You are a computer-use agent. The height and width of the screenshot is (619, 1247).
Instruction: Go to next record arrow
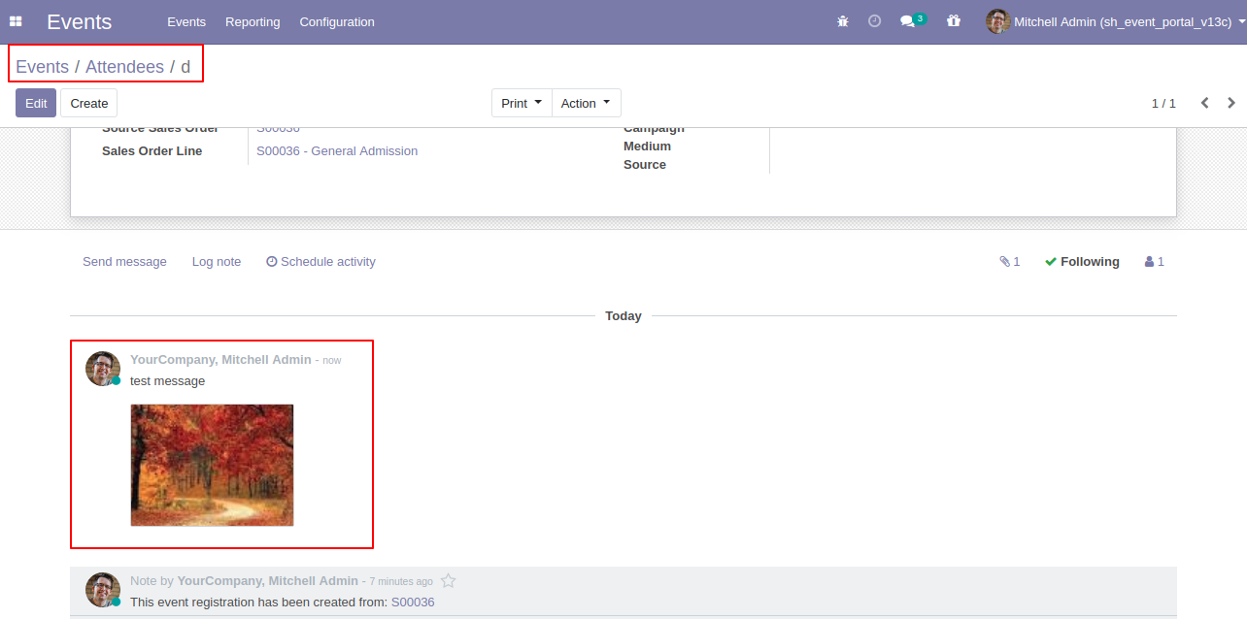coord(1231,103)
